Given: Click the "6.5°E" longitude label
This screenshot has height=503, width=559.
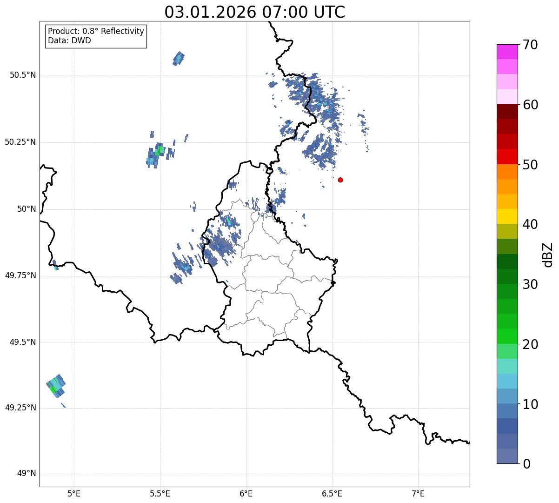Looking at the screenshot, I should tap(332, 494).
